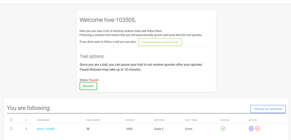Click the Method column header
Screen dimensions: 291x140
point(160,120)
